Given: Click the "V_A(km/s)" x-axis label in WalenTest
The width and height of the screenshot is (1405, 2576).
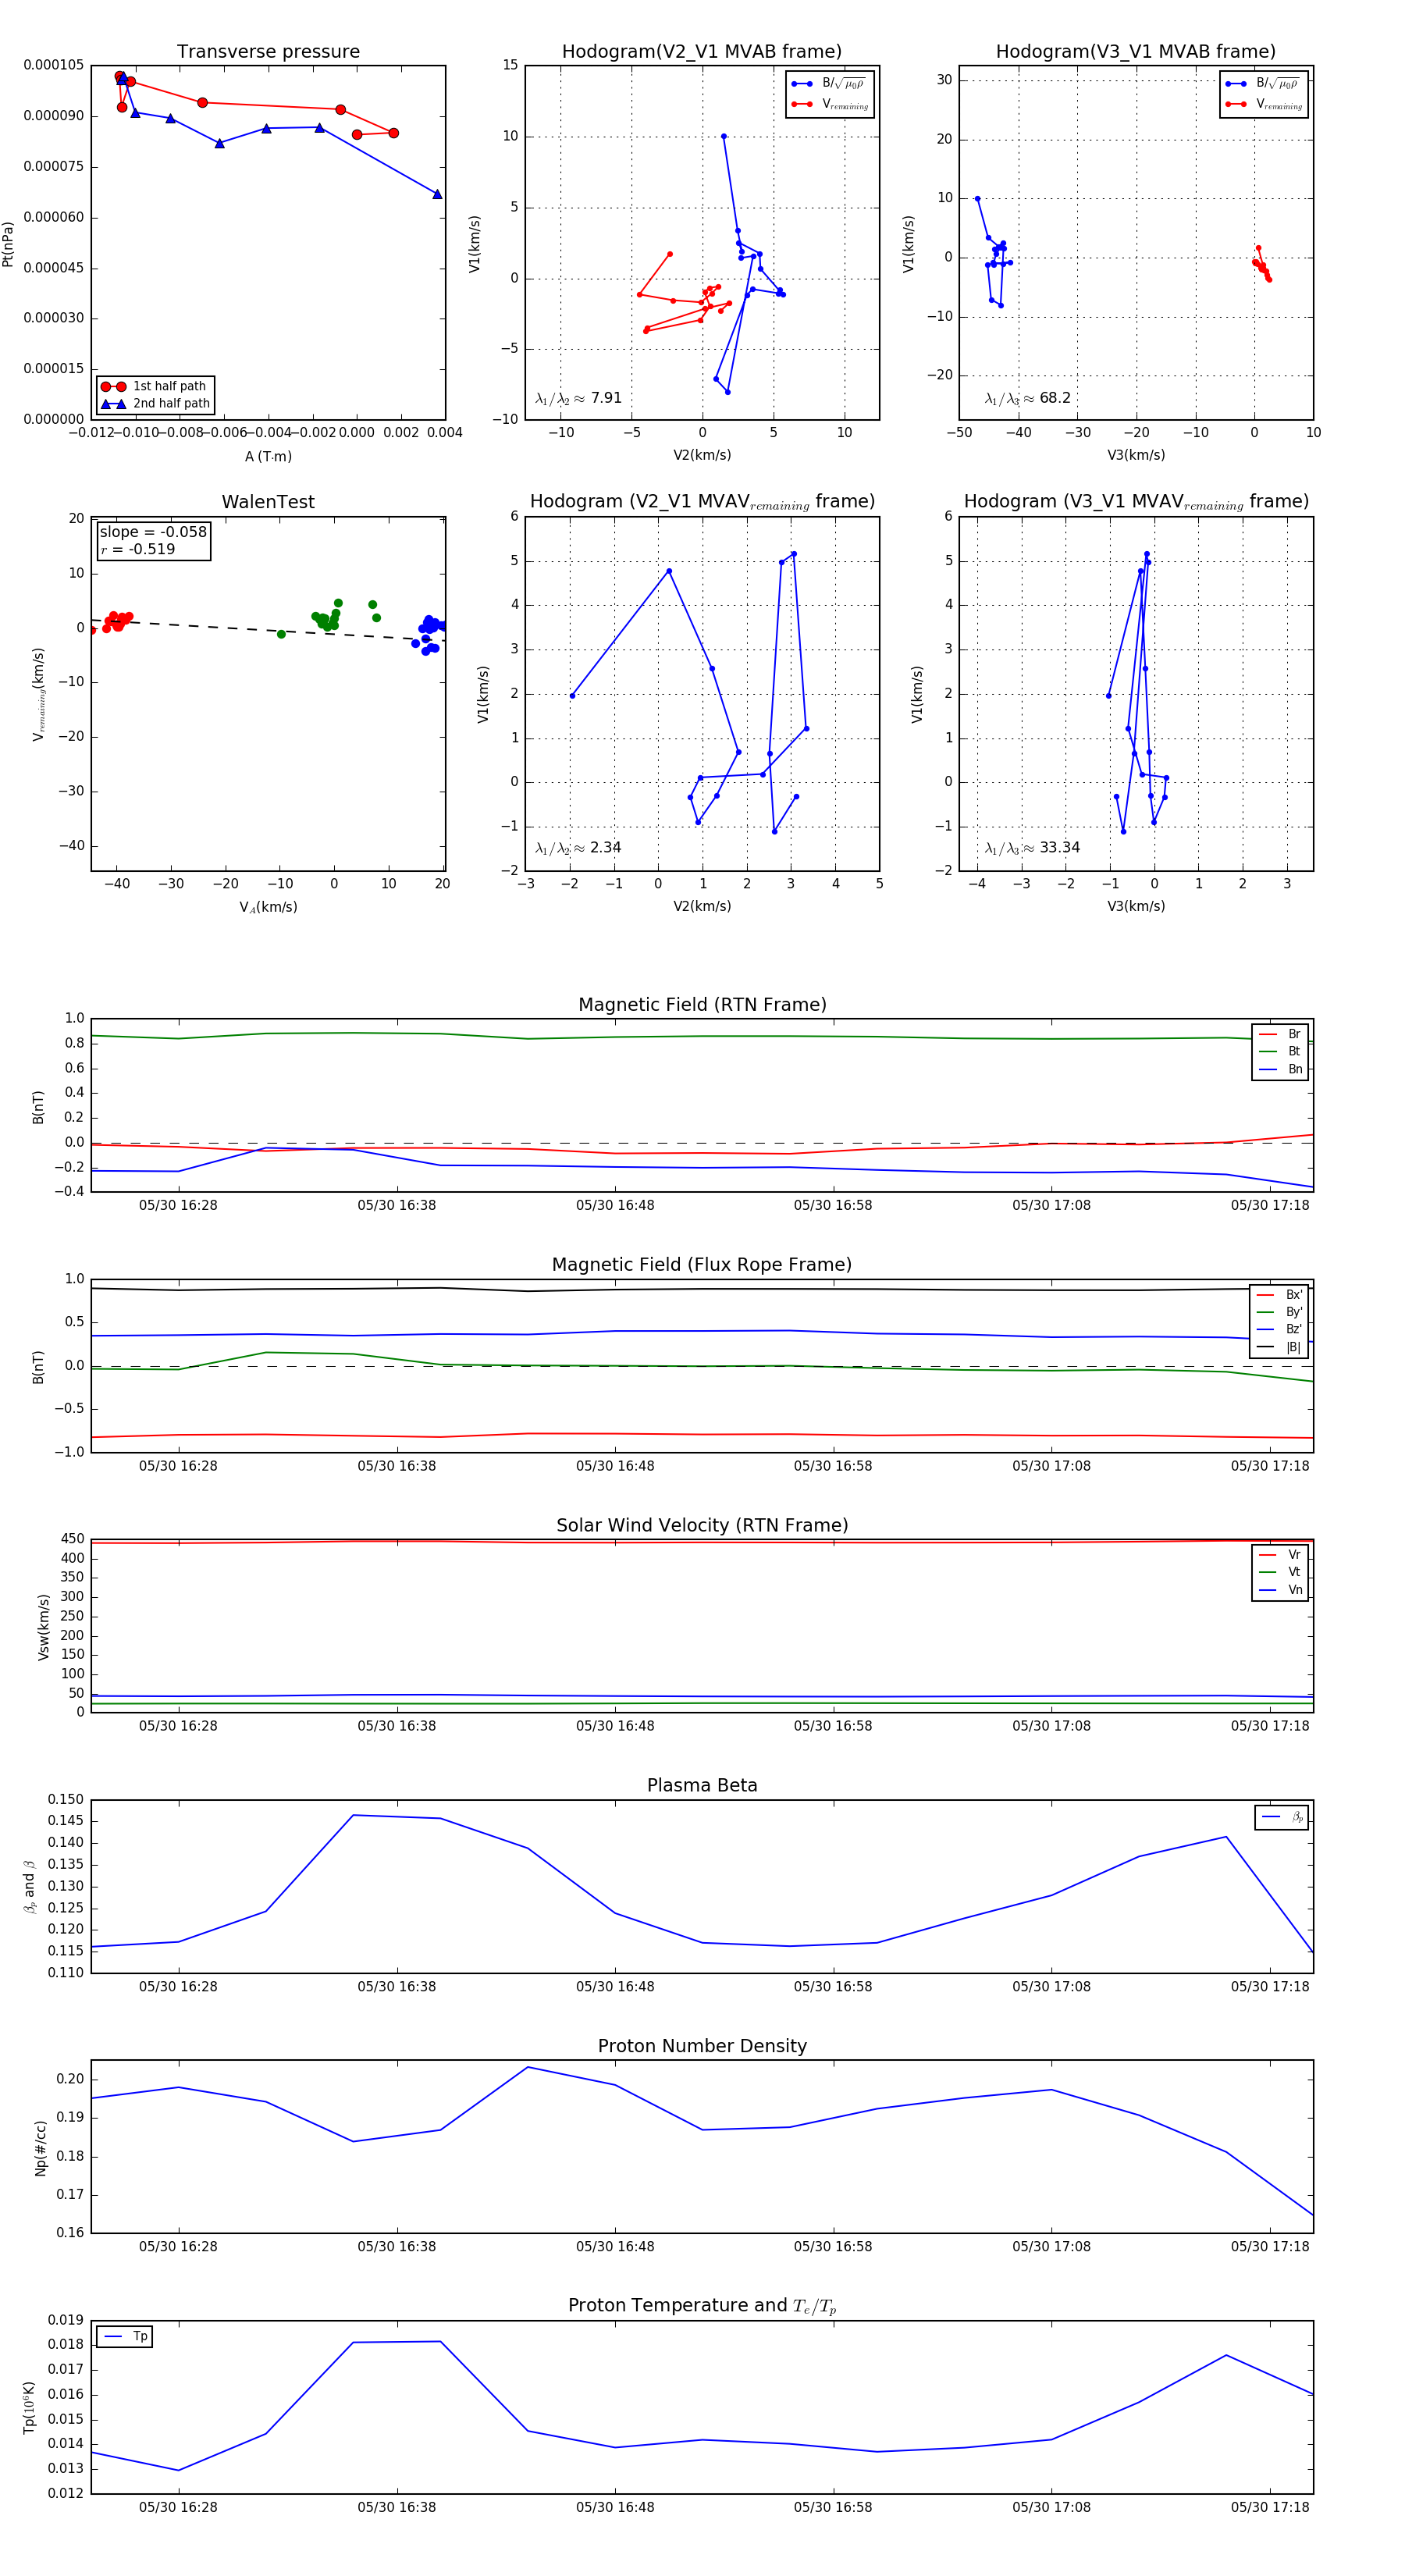Looking at the screenshot, I should click(x=268, y=908).
